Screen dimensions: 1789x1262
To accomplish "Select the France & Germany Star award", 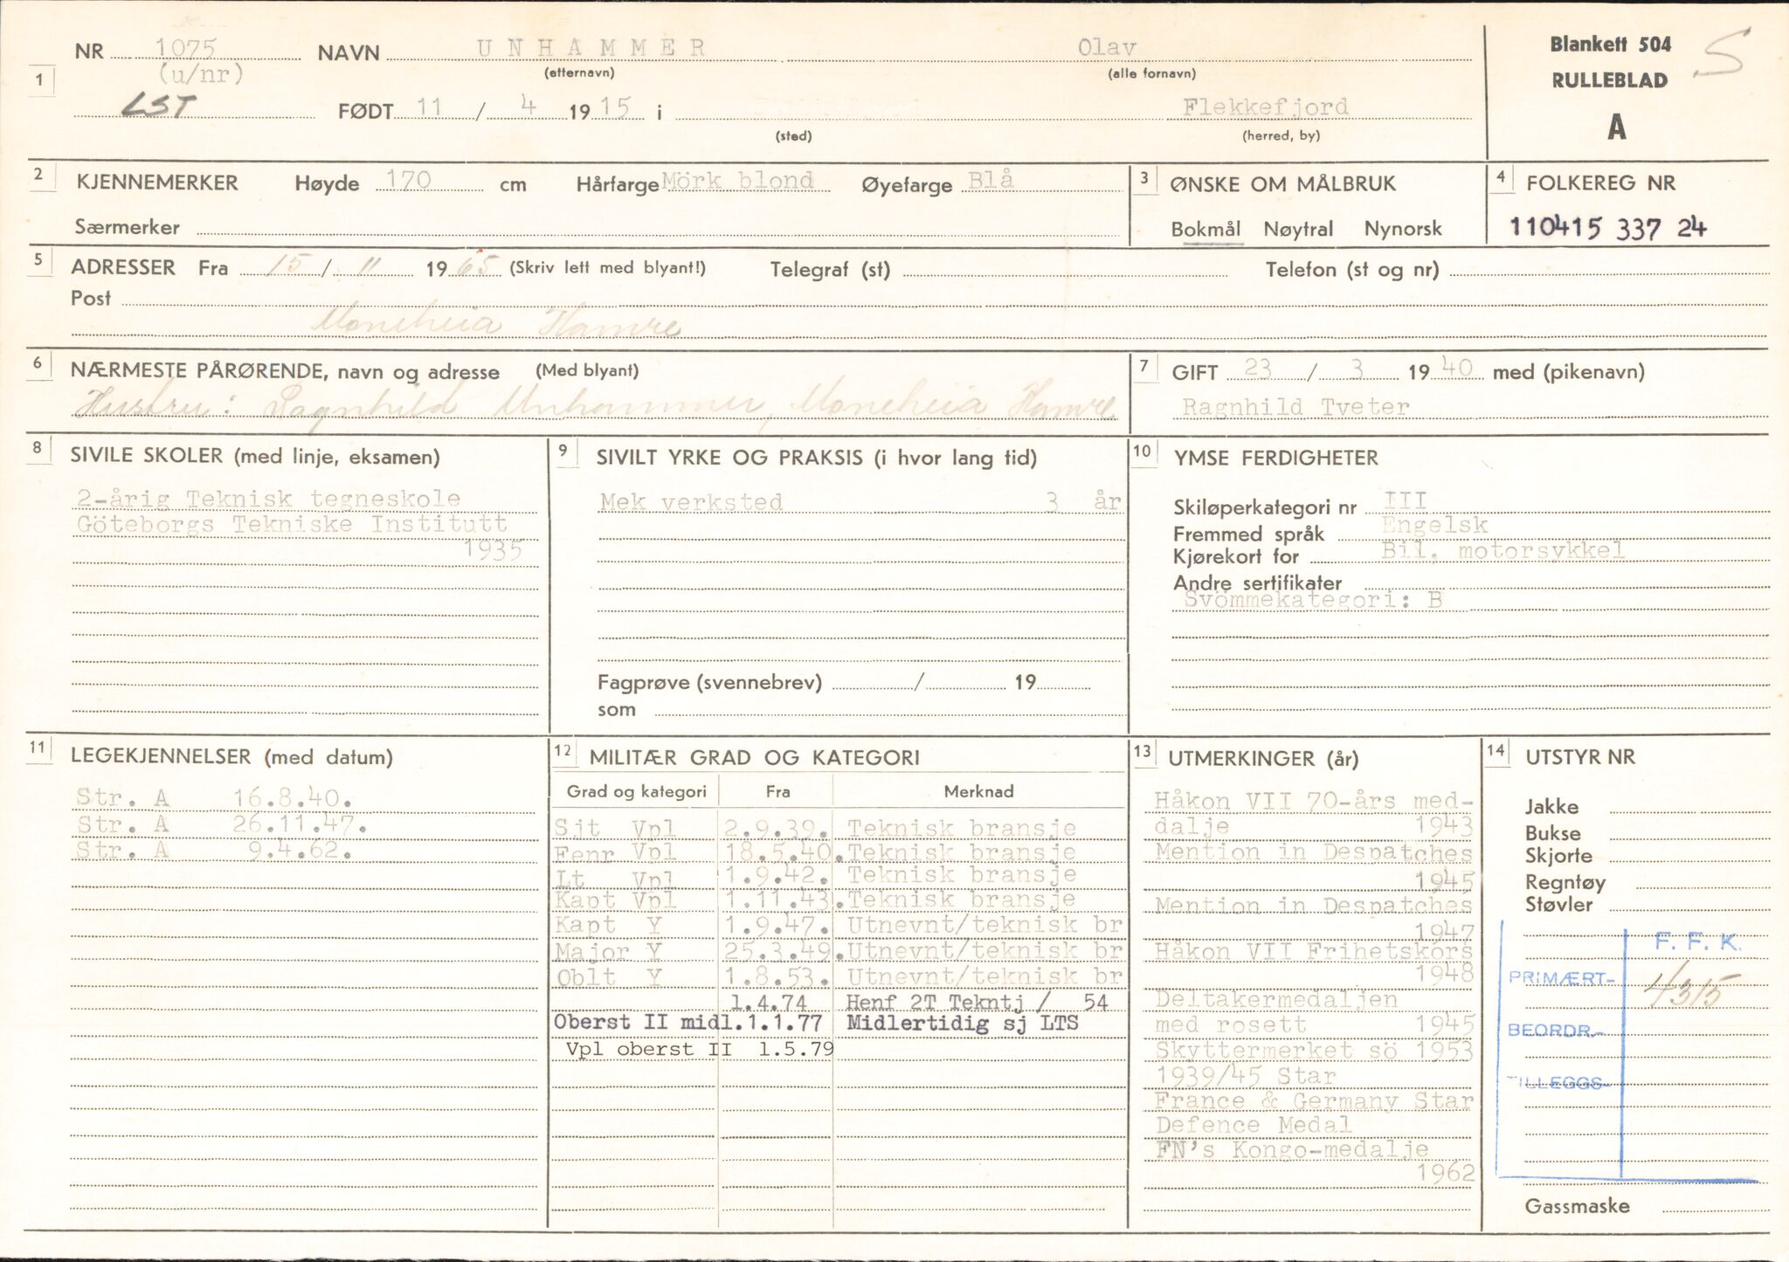I will coord(1314,1100).
